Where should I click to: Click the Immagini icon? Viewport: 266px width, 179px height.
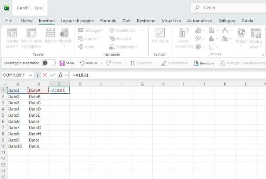[81, 30]
